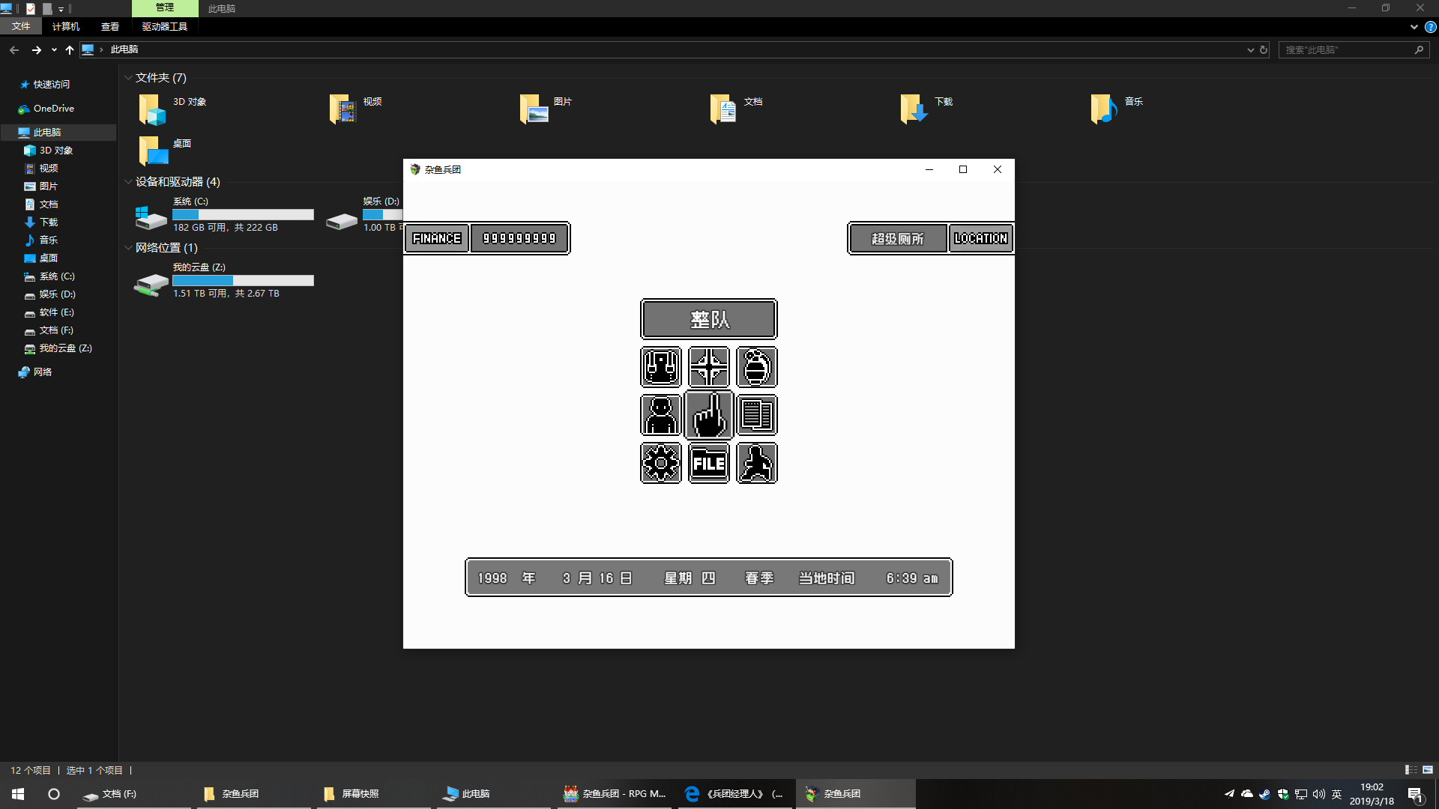Click the Explorer search box
Screen dimensions: 1439x809
click(x=1354, y=50)
